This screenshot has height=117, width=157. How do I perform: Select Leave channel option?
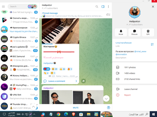pyautogui.click(x=134, y=89)
